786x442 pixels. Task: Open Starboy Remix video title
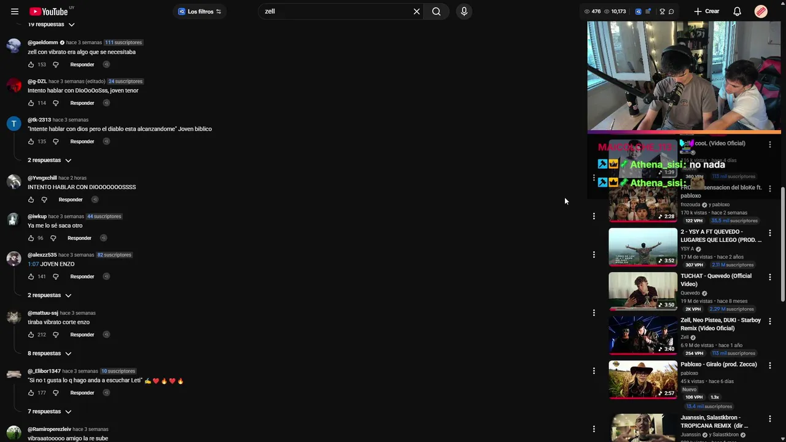pos(720,324)
